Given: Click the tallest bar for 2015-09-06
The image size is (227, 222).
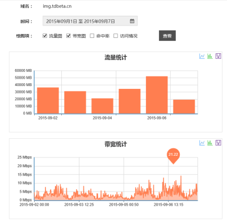Looking at the screenshot, I should pos(157,95).
